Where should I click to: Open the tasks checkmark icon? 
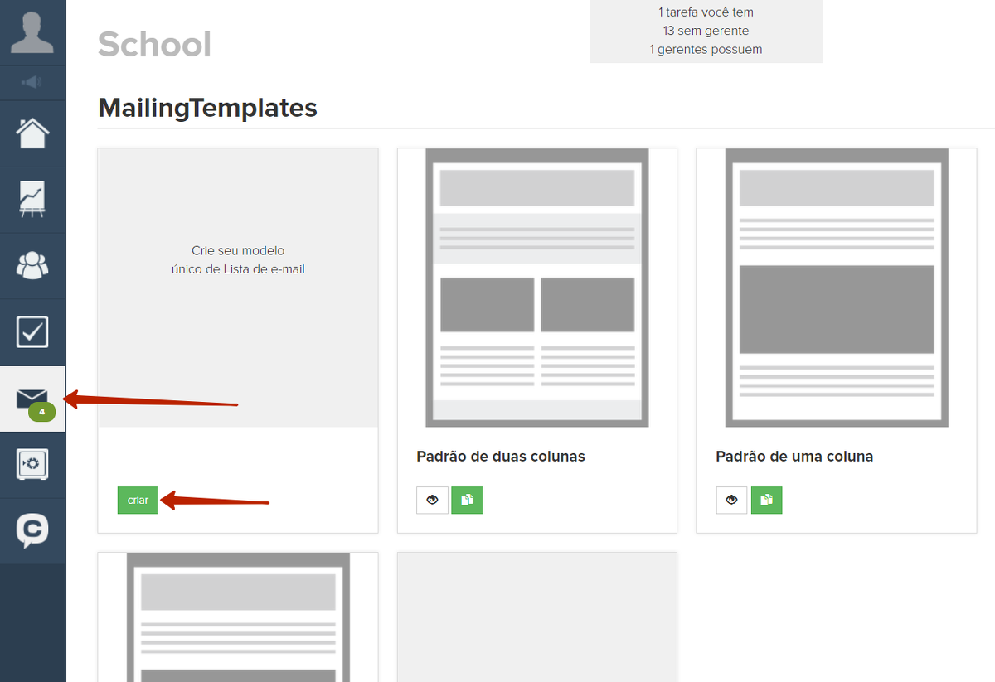coord(32,331)
